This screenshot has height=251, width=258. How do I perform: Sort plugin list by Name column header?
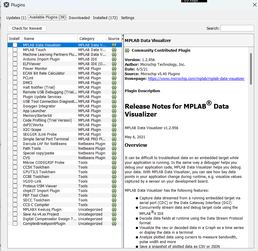(x=50, y=38)
